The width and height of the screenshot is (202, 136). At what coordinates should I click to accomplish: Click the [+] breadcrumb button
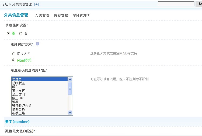click(x=36, y=4)
